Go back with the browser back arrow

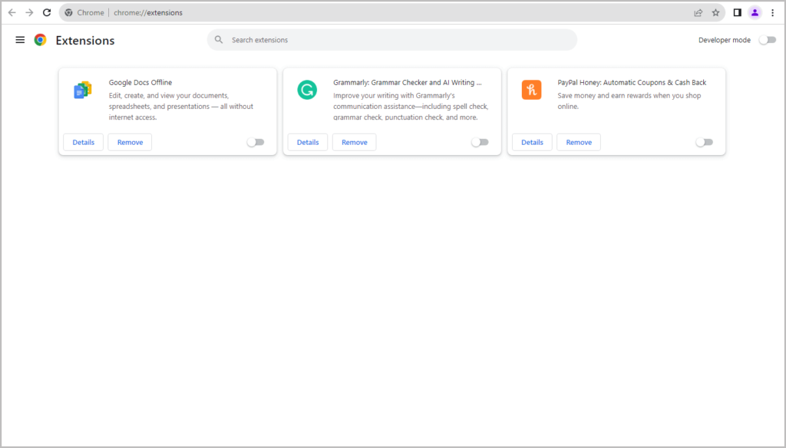click(12, 12)
